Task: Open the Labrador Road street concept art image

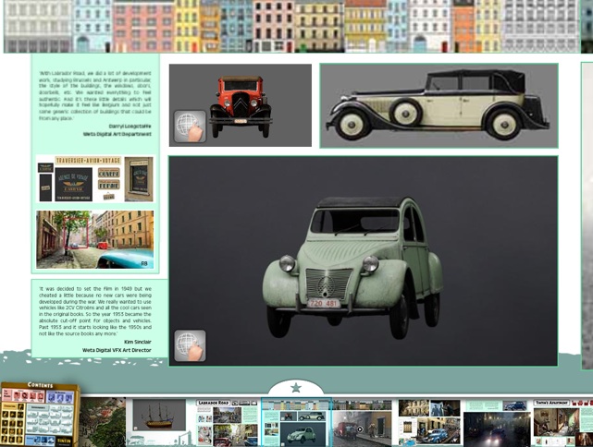Action: pos(95,239)
